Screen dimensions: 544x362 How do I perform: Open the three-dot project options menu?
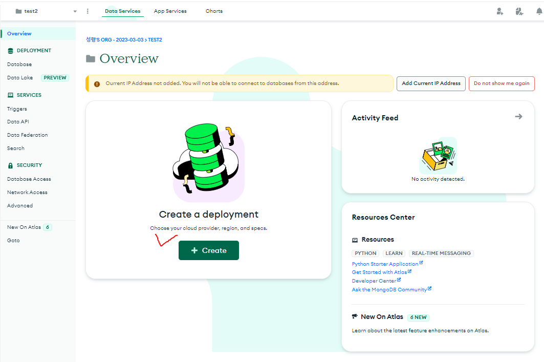(88, 11)
